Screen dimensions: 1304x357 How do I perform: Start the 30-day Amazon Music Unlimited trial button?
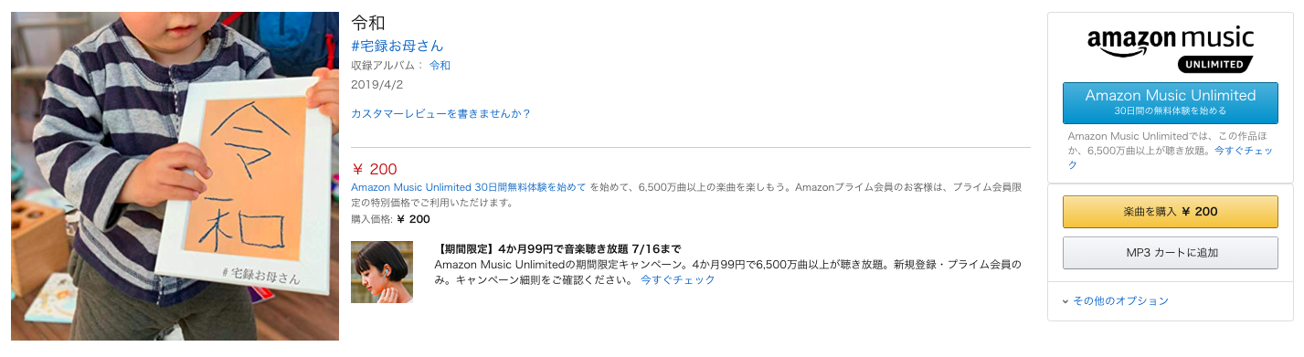[x=1170, y=102]
